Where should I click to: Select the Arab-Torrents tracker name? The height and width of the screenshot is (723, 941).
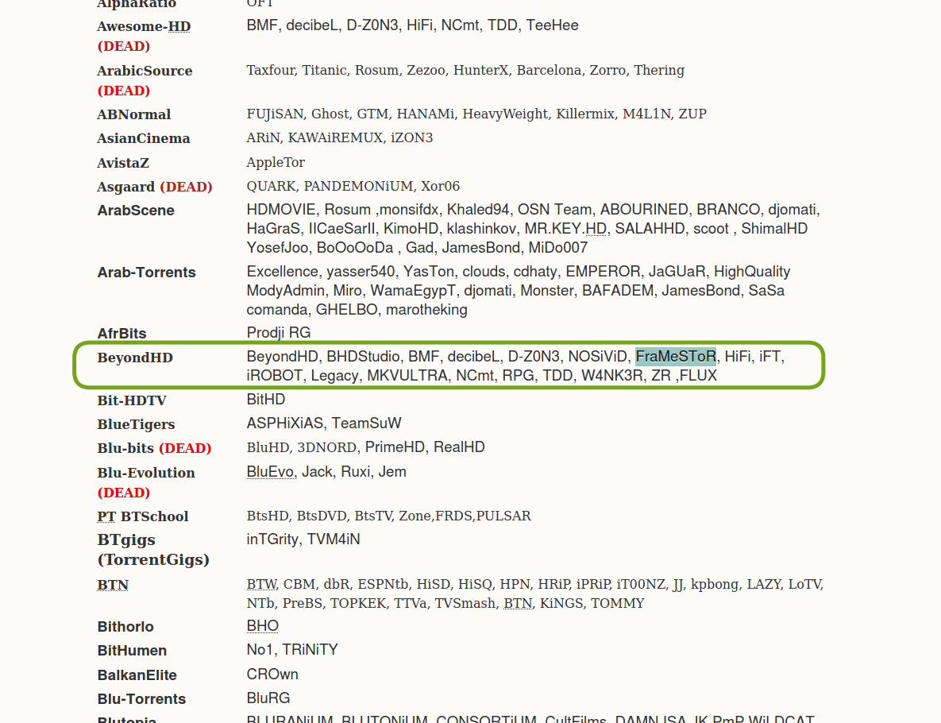pyautogui.click(x=146, y=273)
